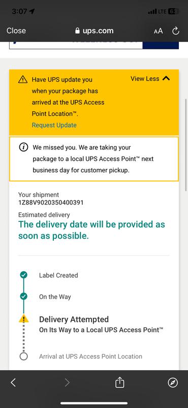Tap the empty Arrival at Access Point circle

(x=23, y=356)
